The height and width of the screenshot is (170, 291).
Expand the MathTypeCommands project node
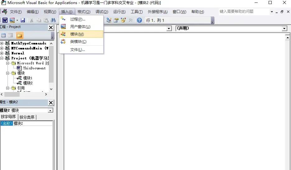2,43
